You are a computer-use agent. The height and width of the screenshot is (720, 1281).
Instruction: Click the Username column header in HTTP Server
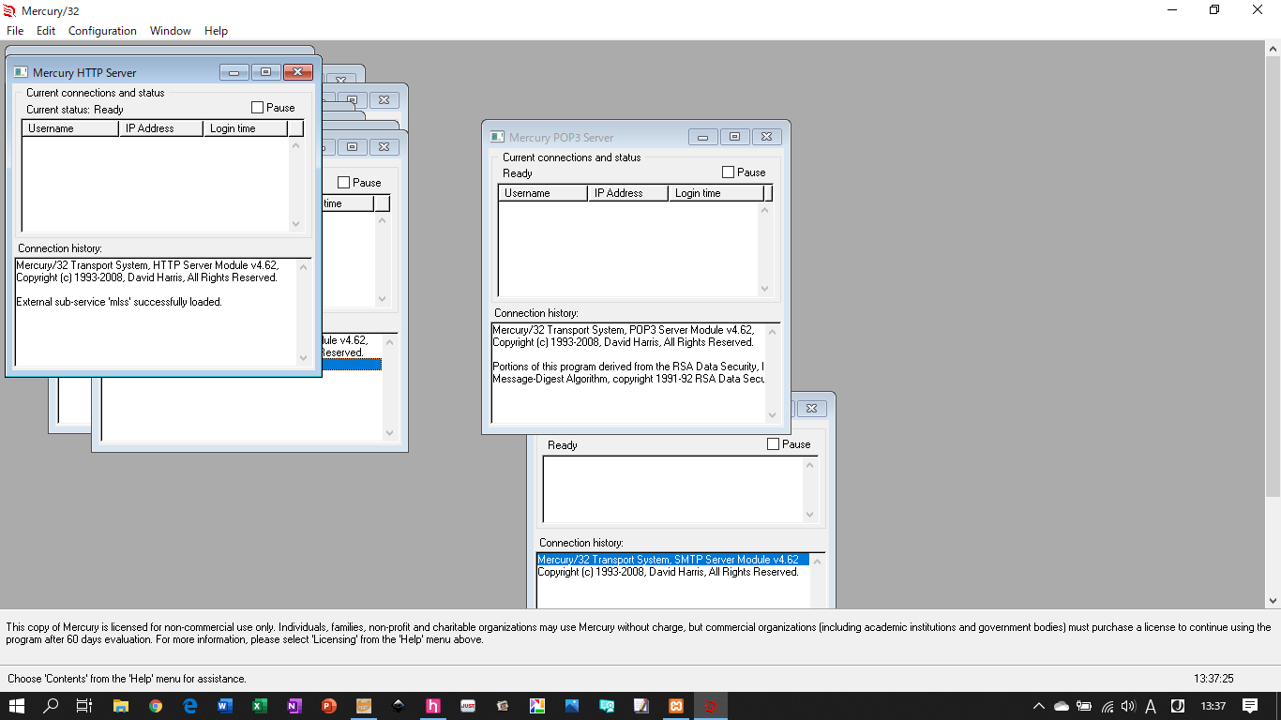tap(70, 128)
